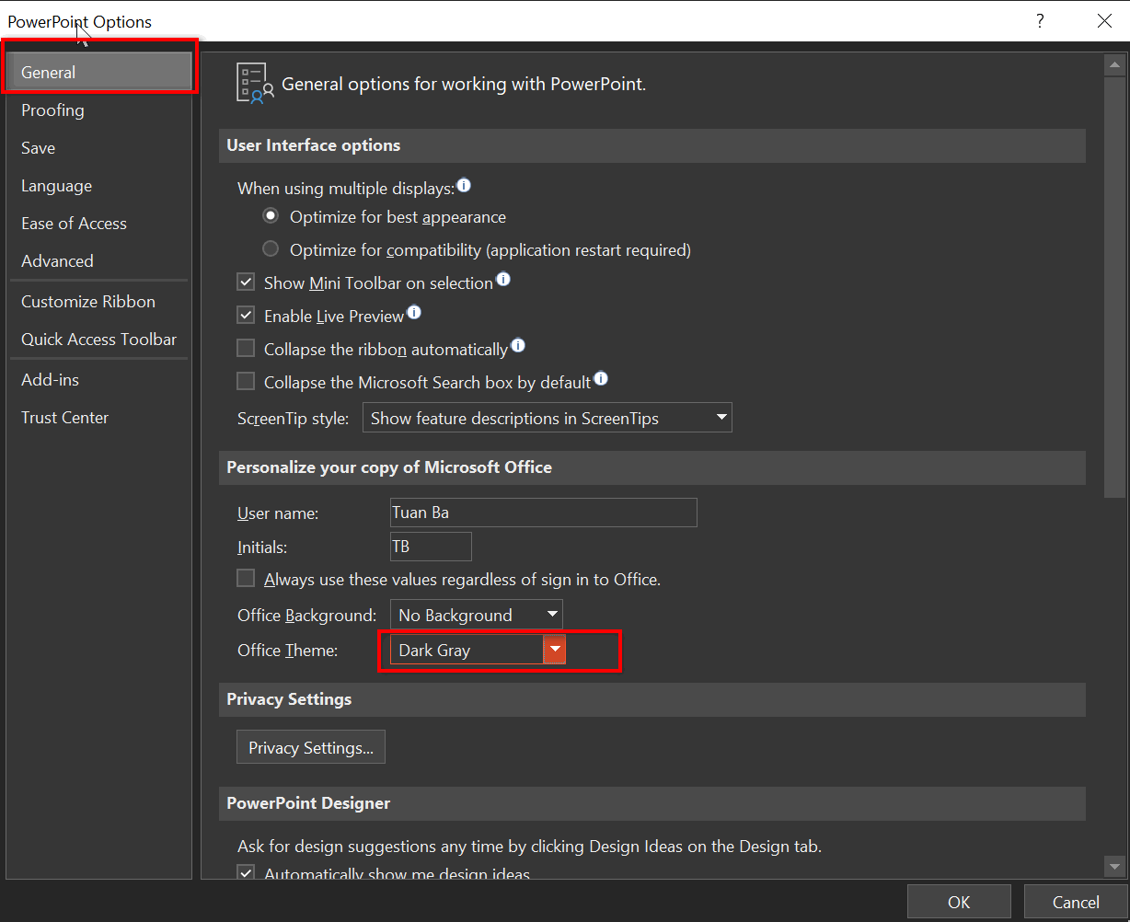Switch to the Save category
Screen dimensions: 1130x922
coord(98,148)
